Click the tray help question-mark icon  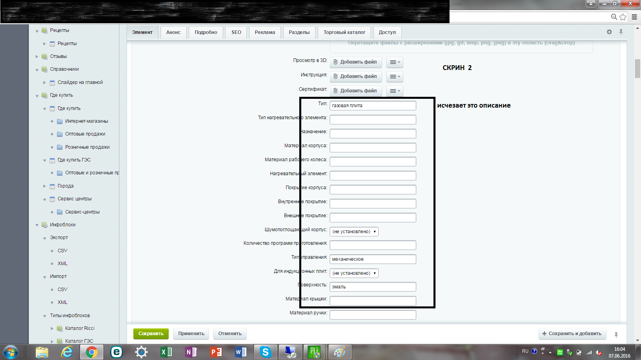534,351
